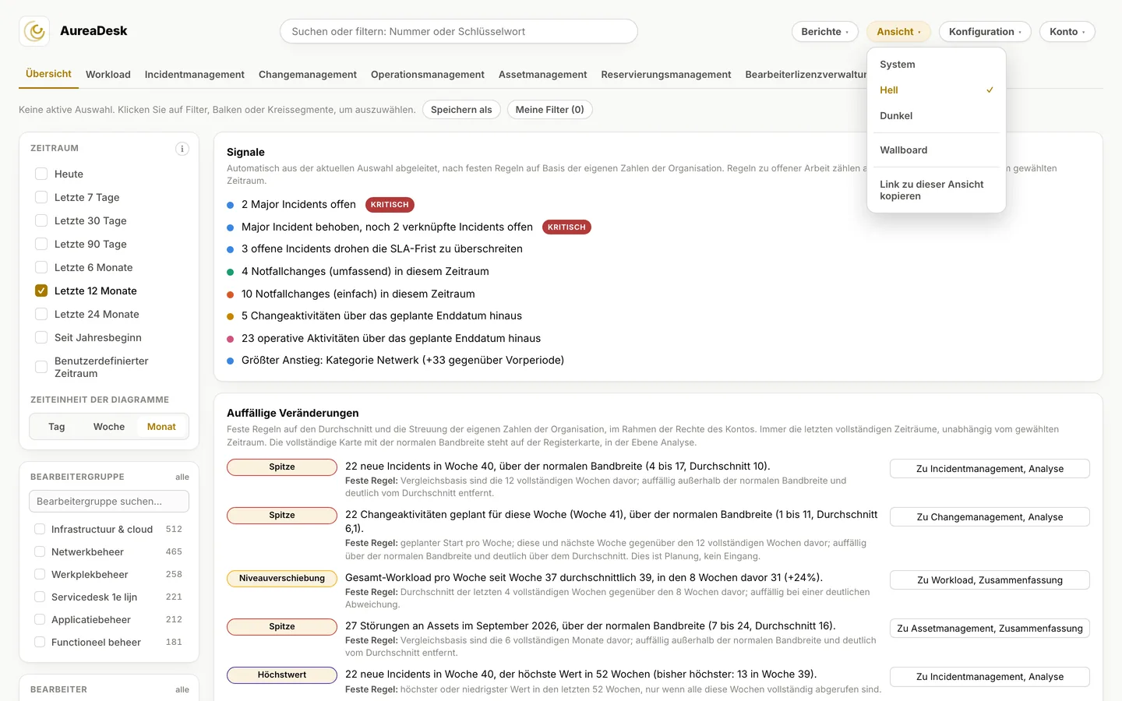Viewport: 1122px width, 701px height.
Task: Select the Monat chart unit
Action: coord(161,427)
